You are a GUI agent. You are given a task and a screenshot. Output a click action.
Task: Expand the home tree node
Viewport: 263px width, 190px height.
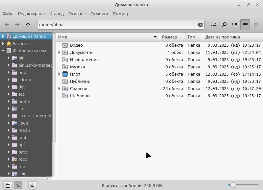[9, 101]
